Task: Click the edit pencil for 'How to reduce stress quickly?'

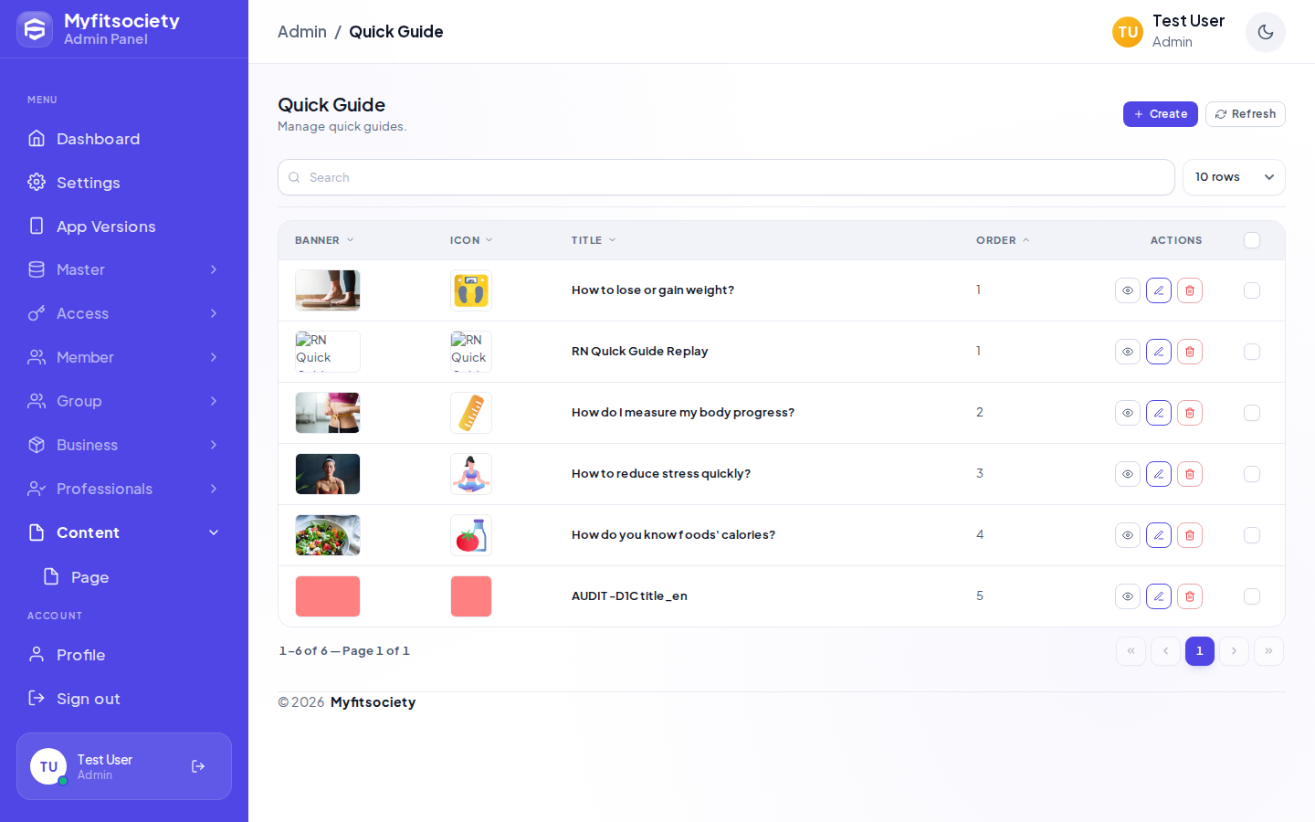Action: pyautogui.click(x=1159, y=474)
